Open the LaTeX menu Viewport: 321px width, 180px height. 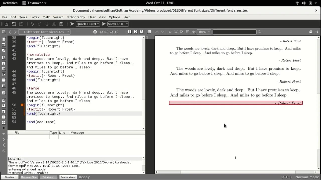[x=35, y=17]
